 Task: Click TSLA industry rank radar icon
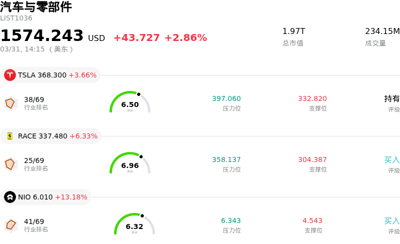10,103
